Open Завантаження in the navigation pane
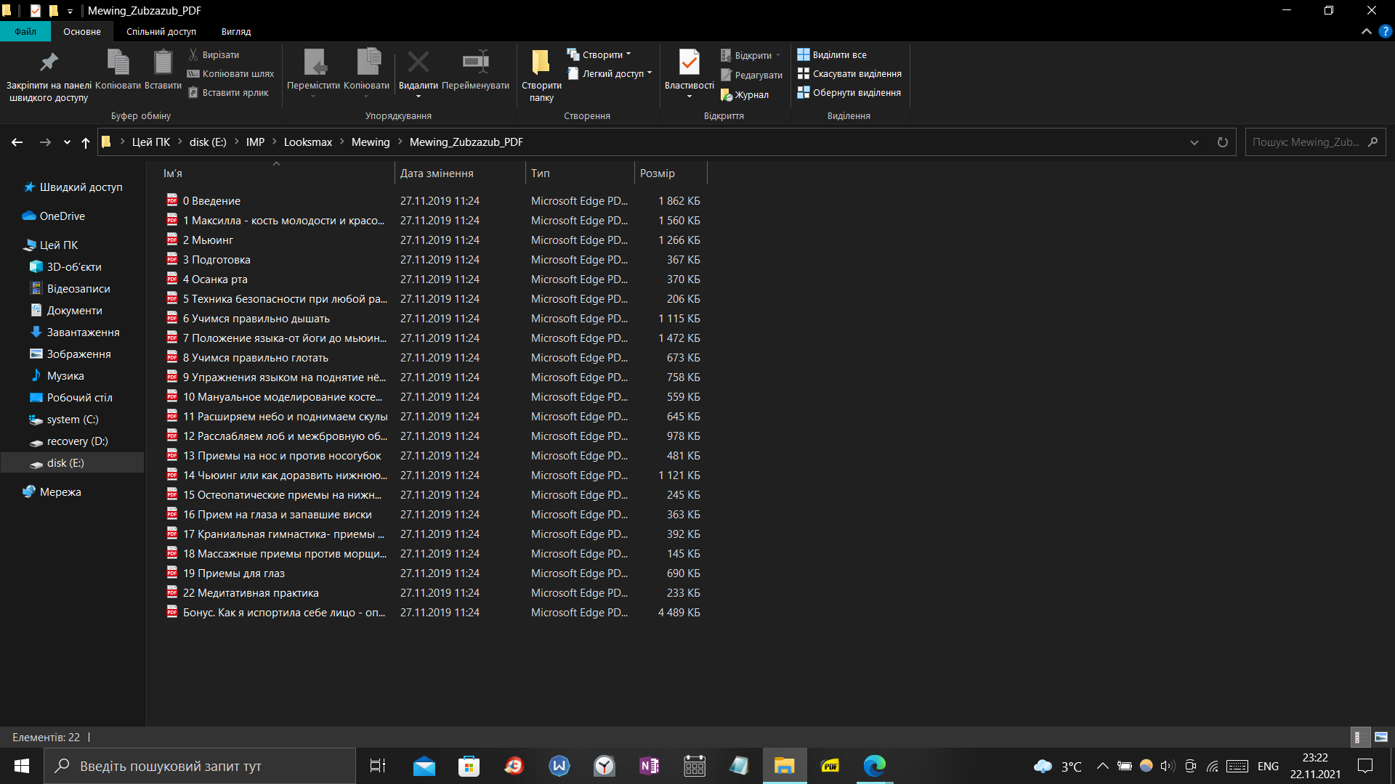The height and width of the screenshot is (784, 1395). coord(83,332)
